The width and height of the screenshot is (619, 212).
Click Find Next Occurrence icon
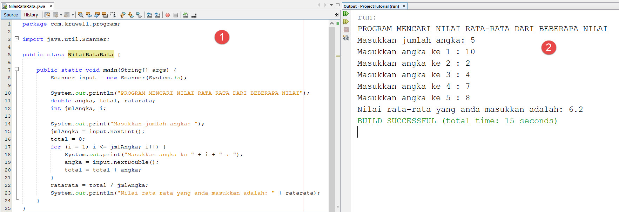point(96,15)
